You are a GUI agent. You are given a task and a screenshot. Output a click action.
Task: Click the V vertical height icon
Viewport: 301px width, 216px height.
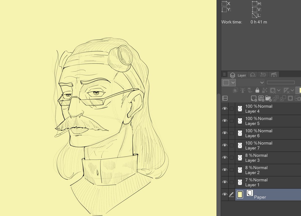[254, 10]
